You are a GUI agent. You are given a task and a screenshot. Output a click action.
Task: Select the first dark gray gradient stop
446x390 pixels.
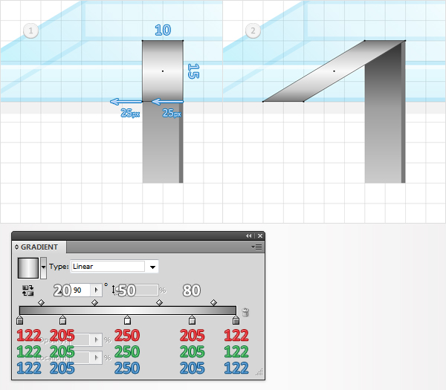(19, 320)
